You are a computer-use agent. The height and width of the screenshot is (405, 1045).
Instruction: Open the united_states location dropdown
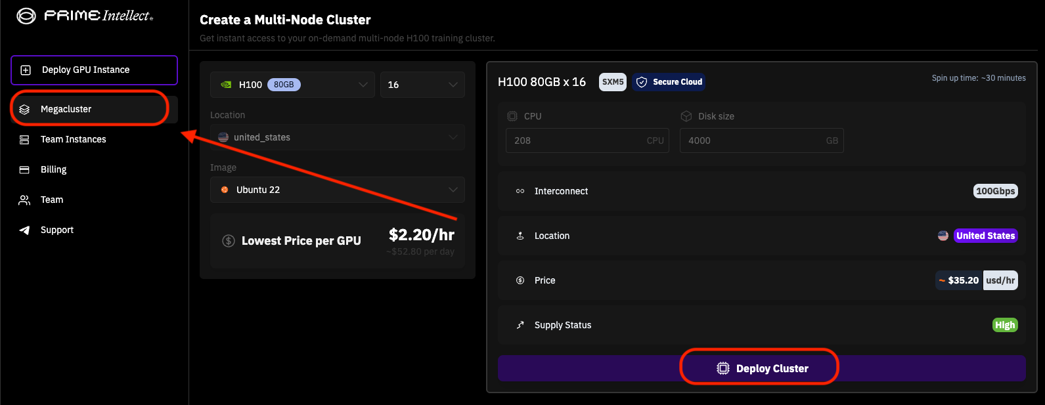tap(338, 137)
